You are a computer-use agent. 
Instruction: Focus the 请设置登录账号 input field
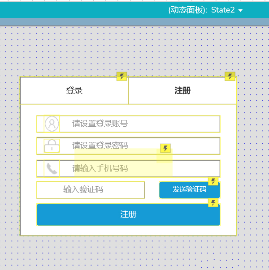tap(128, 124)
